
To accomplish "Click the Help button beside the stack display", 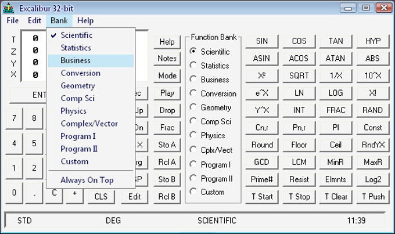I will [x=167, y=42].
